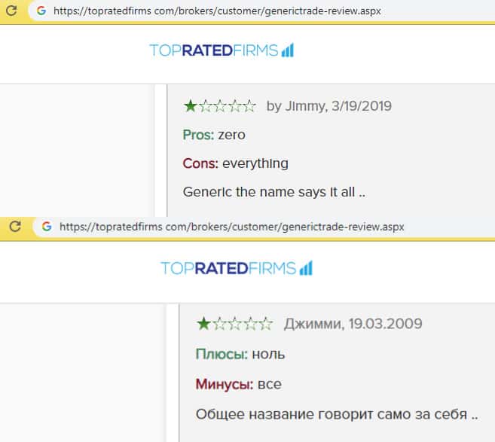Open the TopRatedFirms logo above the English review
Screen dimensions: 495x442
221,50
